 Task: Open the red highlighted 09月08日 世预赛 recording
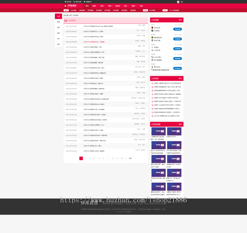click(x=94, y=42)
